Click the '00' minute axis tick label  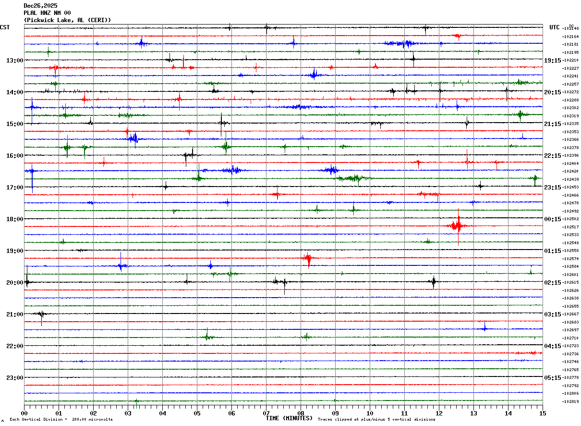point(24,413)
